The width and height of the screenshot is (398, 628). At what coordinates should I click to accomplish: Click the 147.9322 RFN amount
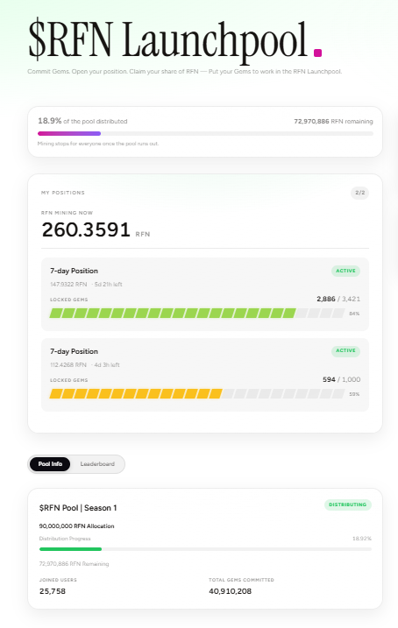(68, 285)
